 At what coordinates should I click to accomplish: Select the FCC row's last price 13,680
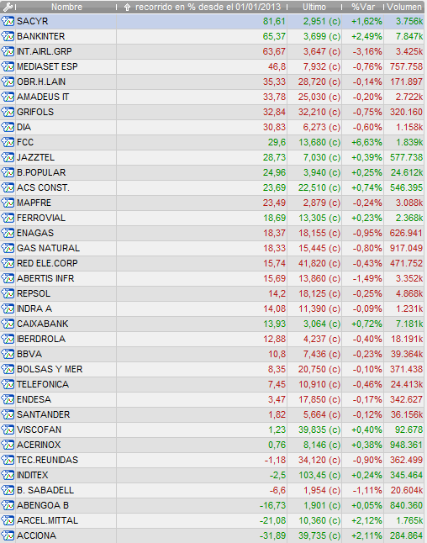click(319, 142)
